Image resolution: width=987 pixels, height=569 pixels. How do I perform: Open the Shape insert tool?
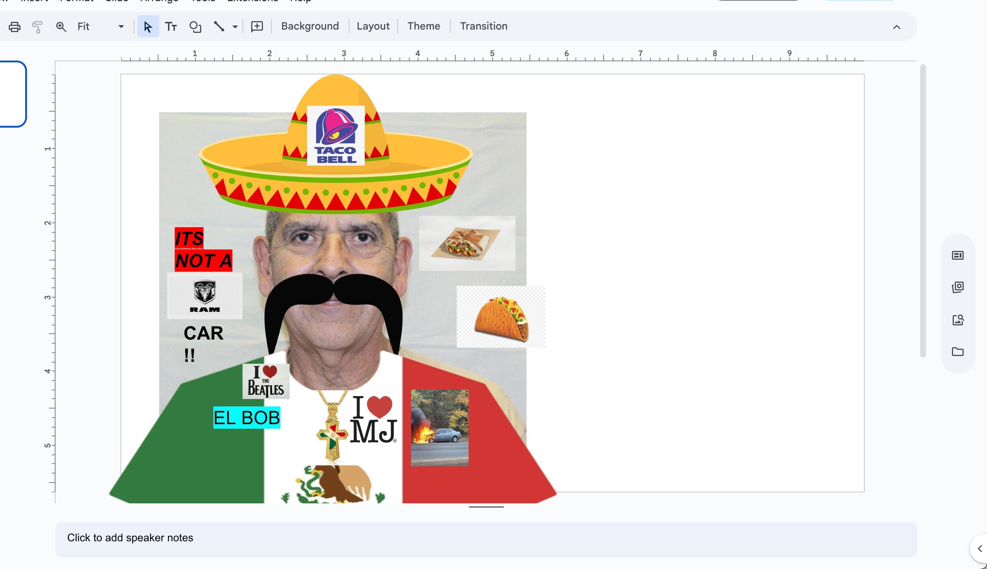point(195,27)
